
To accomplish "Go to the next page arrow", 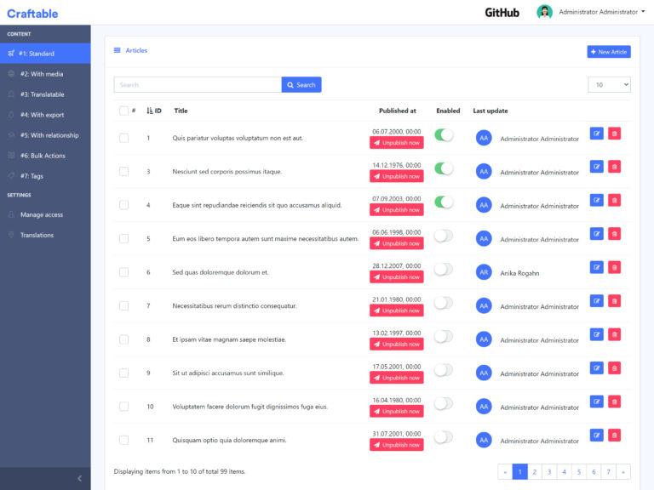I will (623, 471).
